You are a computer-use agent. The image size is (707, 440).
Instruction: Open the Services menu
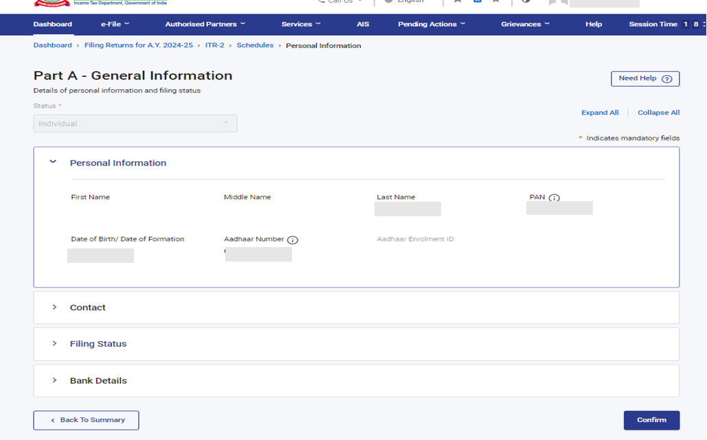point(301,24)
